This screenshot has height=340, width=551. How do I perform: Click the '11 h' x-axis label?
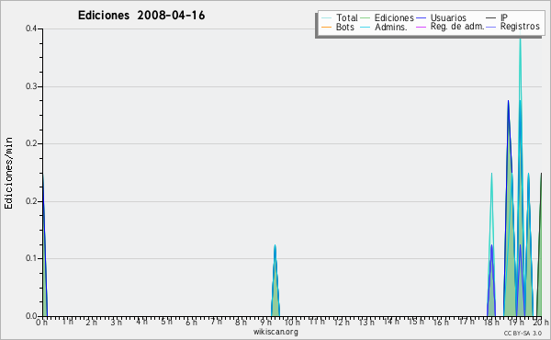tap(317, 322)
